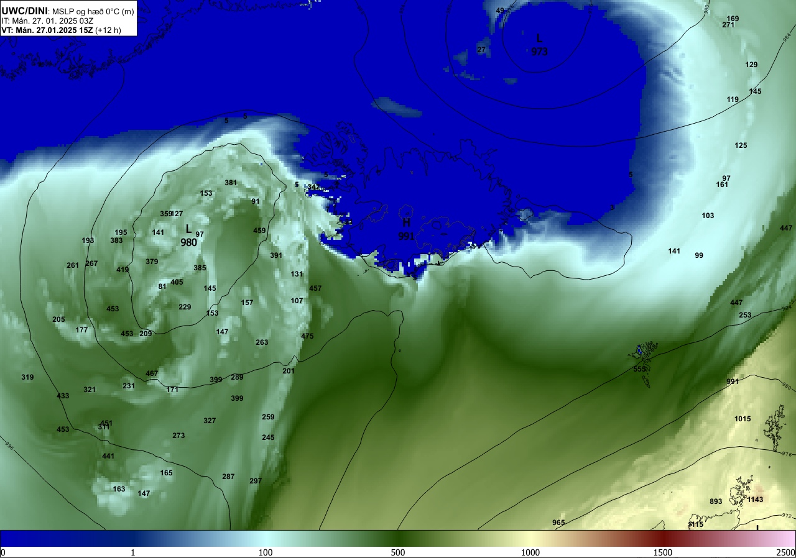Viewport: 796px width, 558px height.
Task: Click the height value 49 near the top
Action: (x=500, y=11)
